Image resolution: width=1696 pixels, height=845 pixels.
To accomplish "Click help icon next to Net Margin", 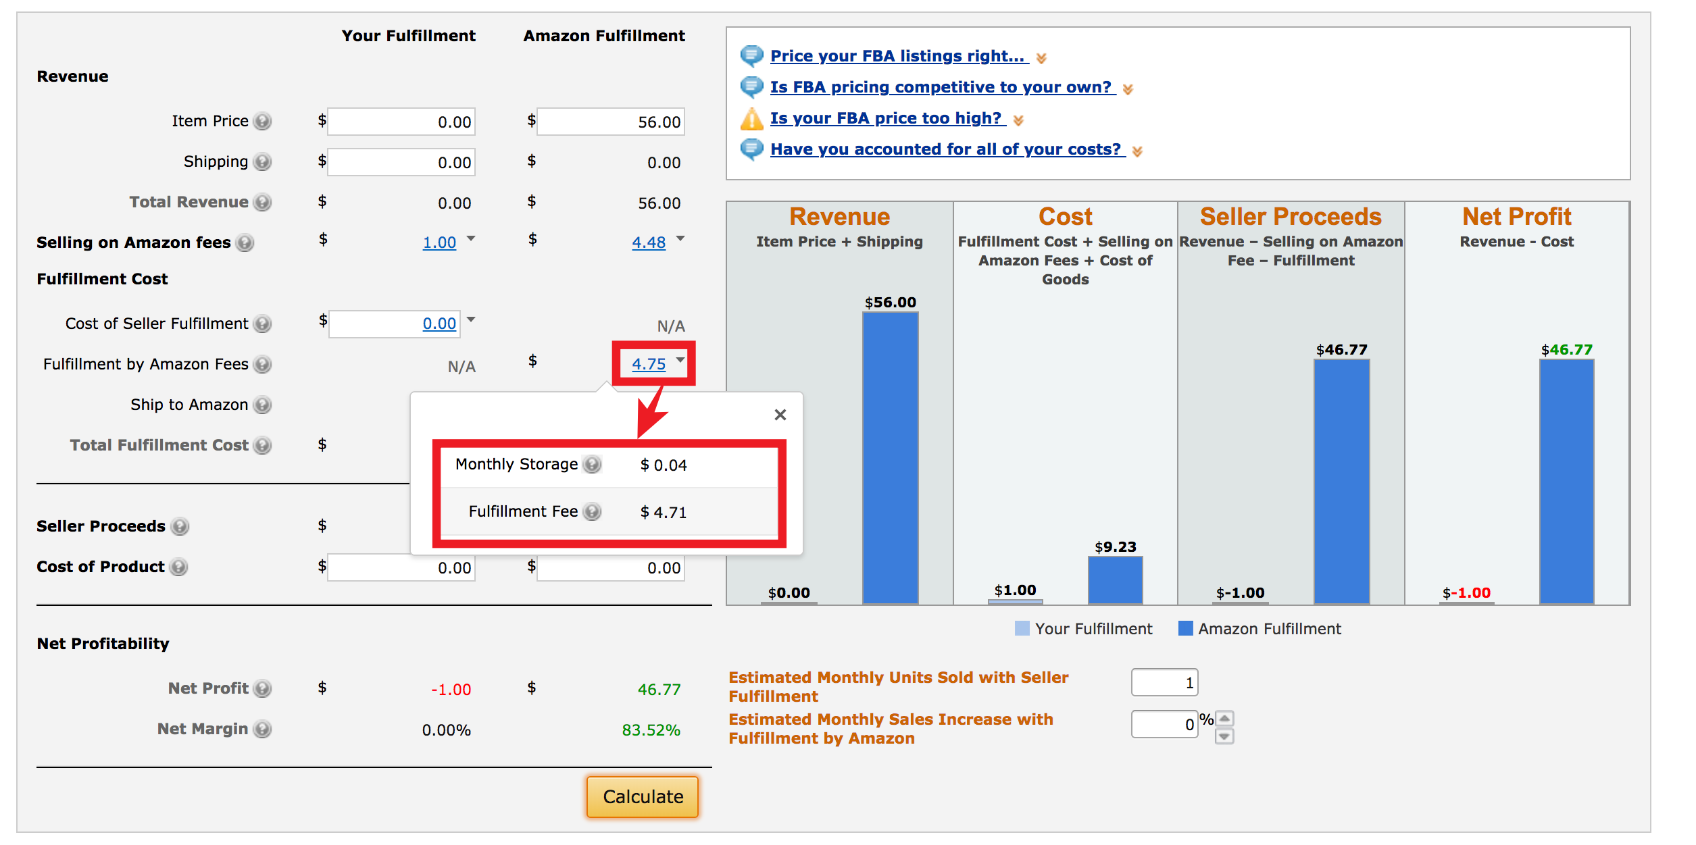I will (x=262, y=729).
